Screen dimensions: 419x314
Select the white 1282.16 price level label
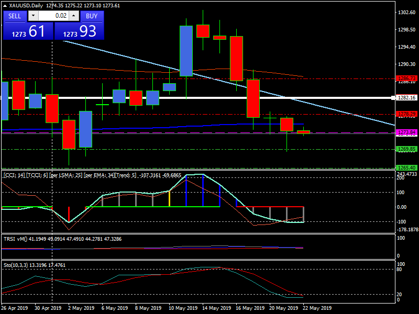click(406, 98)
